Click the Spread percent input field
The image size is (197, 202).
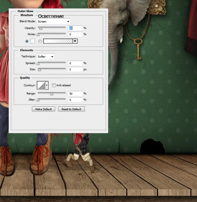75,63
